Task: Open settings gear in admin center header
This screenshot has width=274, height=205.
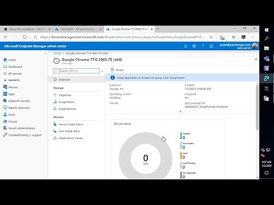Action: pos(194,46)
